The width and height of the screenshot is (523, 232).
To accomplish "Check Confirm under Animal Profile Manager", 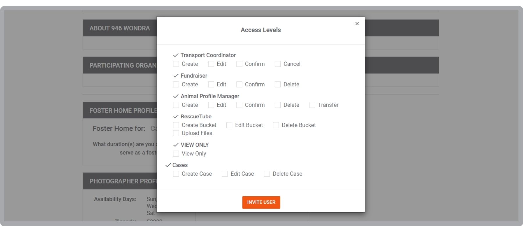I will click(239, 105).
